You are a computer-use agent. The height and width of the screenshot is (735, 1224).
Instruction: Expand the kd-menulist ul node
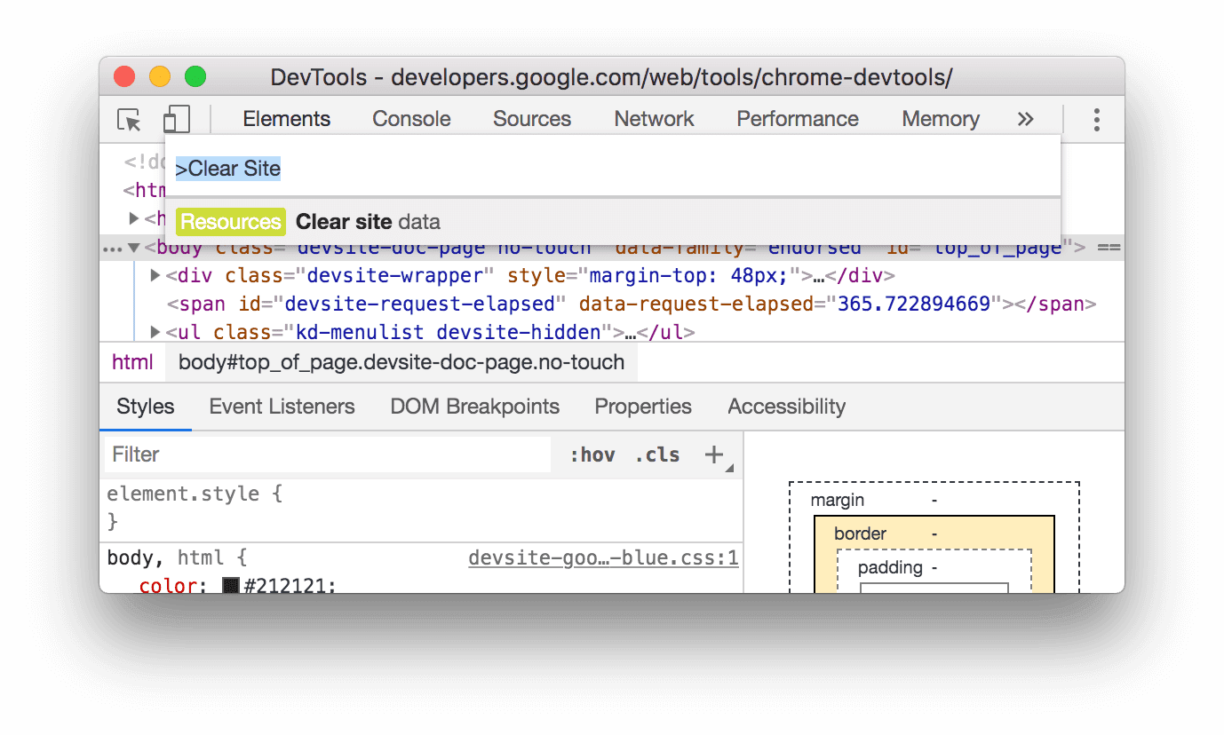point(155,331)
